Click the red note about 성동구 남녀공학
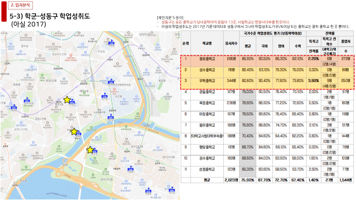This screenshot has width=356, height=200. (225, 22)
